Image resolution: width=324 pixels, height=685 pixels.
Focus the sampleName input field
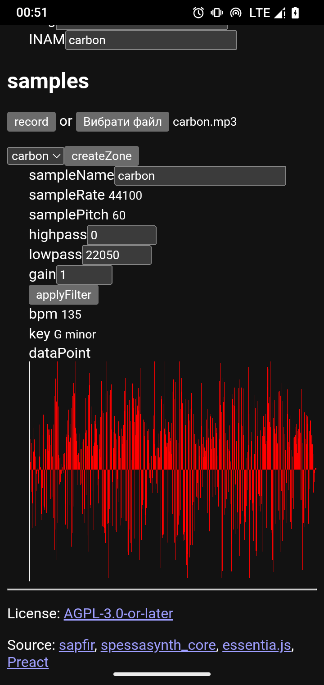click(x=200, y=176)
